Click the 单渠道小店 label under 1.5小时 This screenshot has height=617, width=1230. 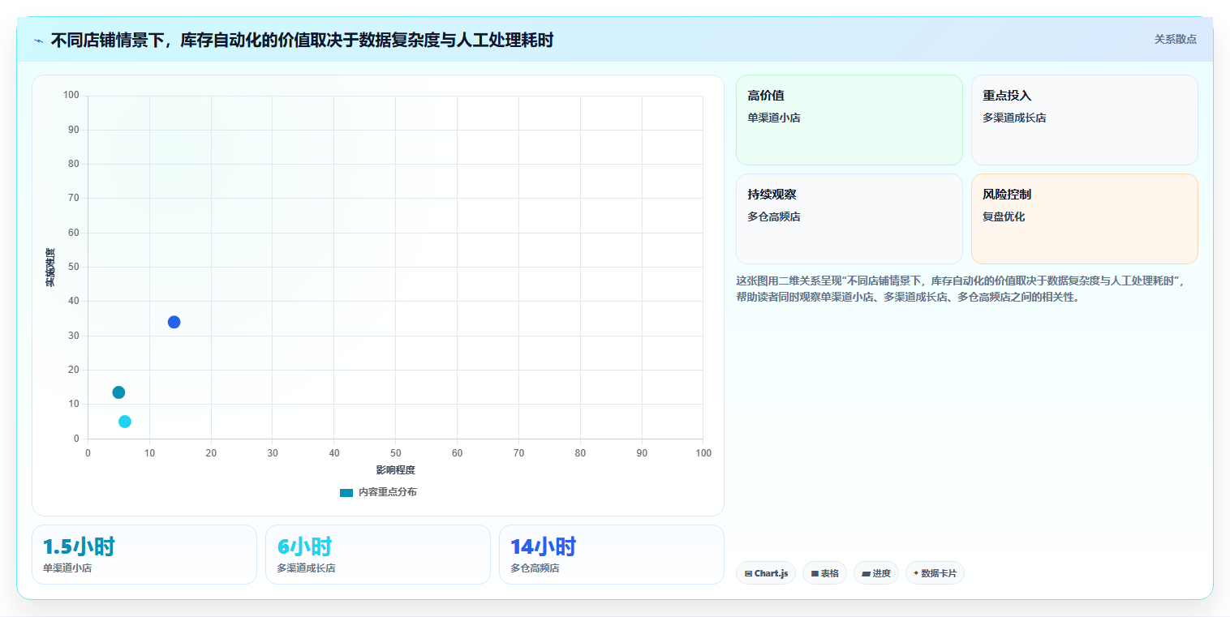[x=67, y=568]
